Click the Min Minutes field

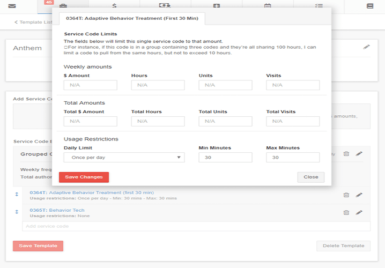(225, 158)
